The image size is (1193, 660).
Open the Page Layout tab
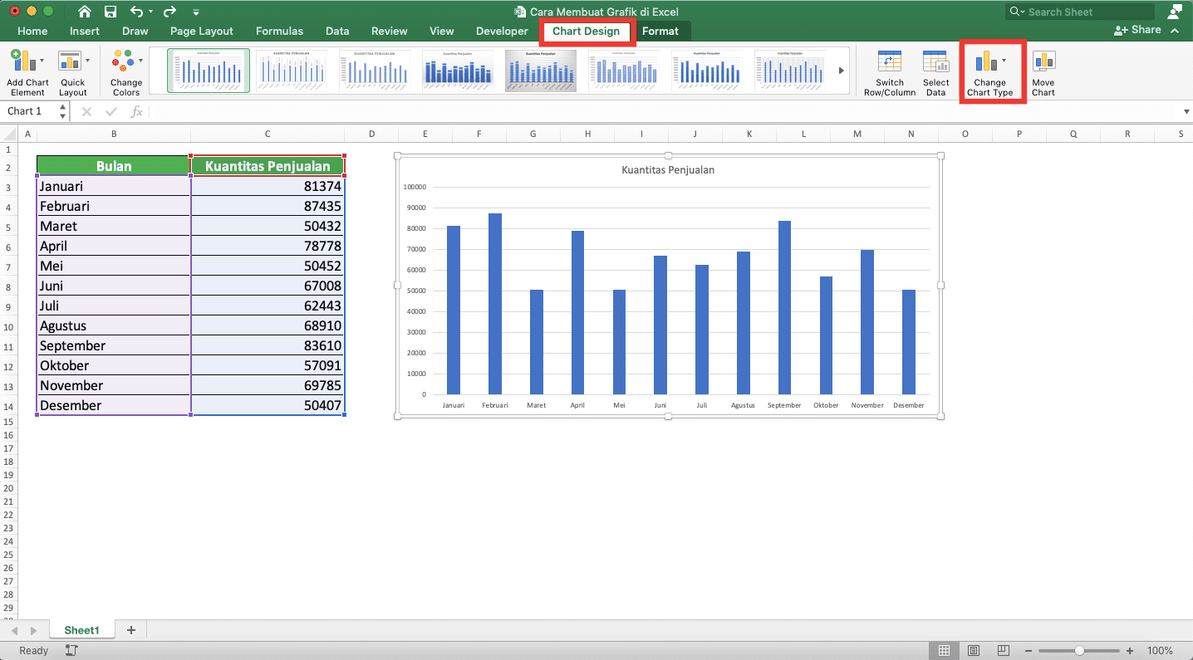202,31
